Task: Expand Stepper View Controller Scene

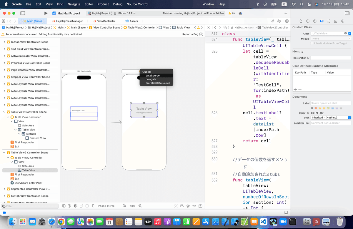Action: coord(4,77)
